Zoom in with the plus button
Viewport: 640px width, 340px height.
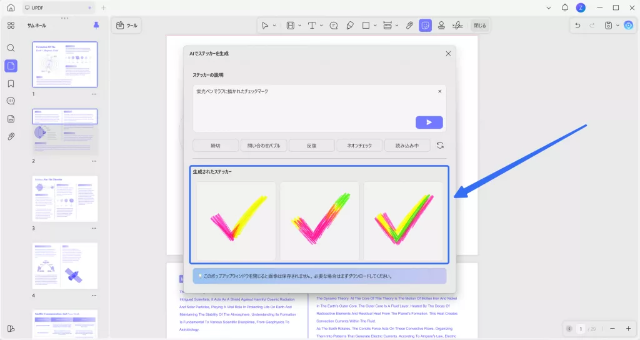628,329
